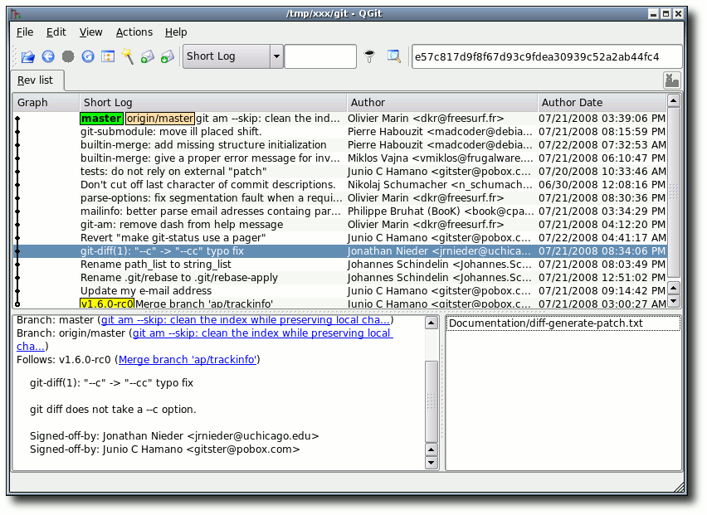Click the Short Log column header
The image size is (707, 515).
click(x=212, y=103)
